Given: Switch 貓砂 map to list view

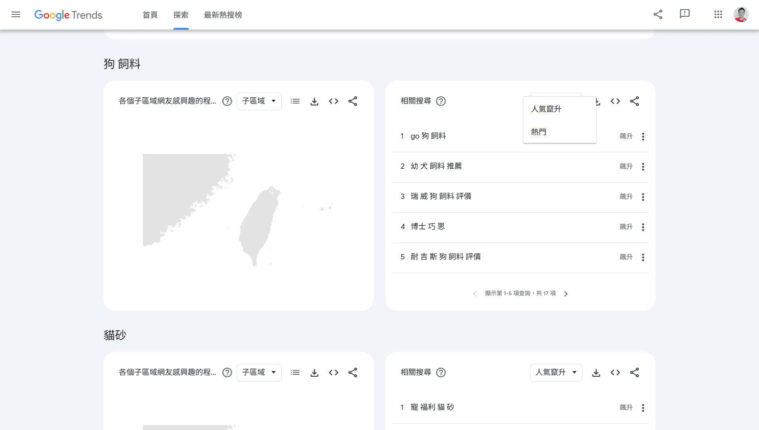Looking at the screenshot, I should point(295,372).
